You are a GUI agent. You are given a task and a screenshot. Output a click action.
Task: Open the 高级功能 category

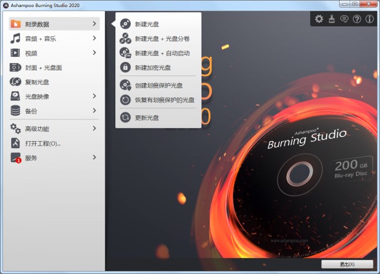(x=54, y=129)
